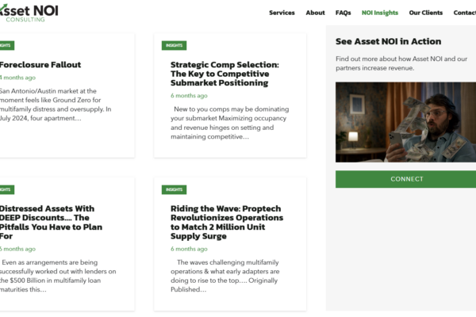Go to the About page

tap(315, 13)
